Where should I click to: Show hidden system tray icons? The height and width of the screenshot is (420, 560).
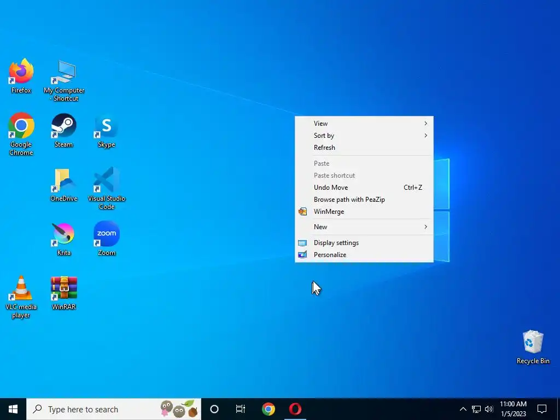click(x=463, y=409)
